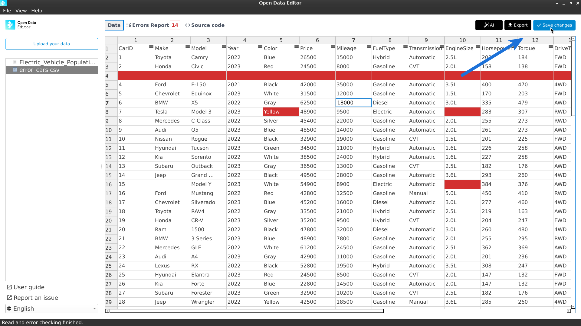581x326 pixels.
Task: Open the Torque column dropdown menu
Action: [550, 46]
